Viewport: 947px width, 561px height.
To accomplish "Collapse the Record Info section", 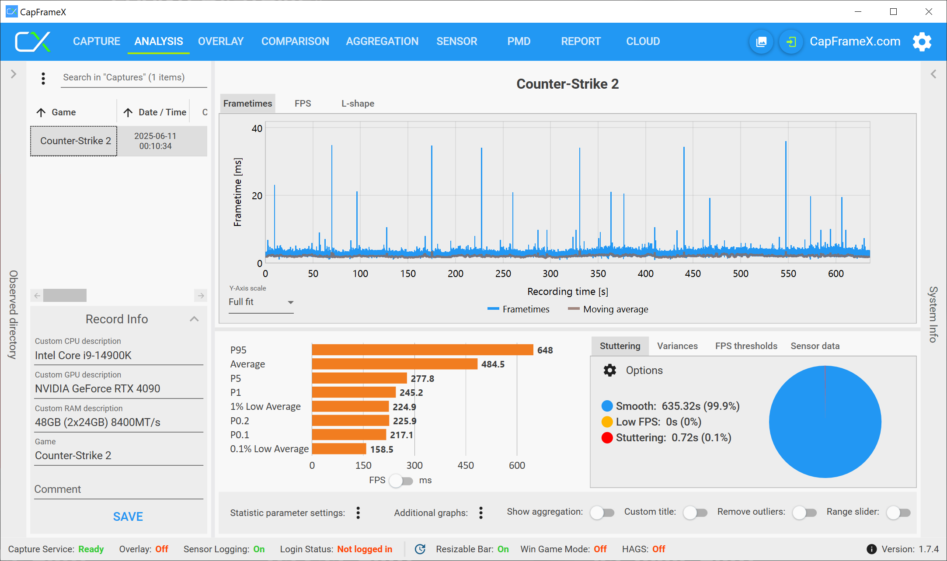I will point(194,319).
